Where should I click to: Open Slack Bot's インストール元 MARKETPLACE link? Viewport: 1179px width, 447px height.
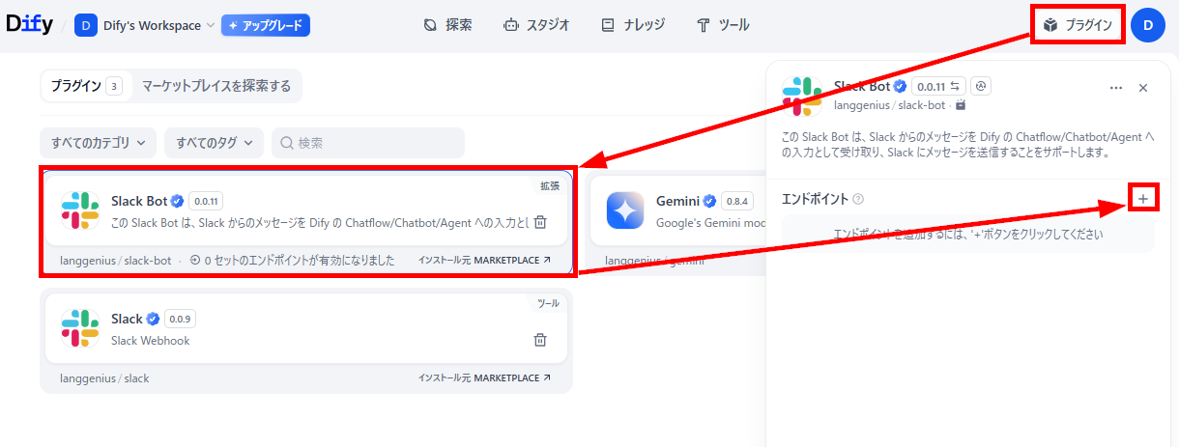pos(485,260)
